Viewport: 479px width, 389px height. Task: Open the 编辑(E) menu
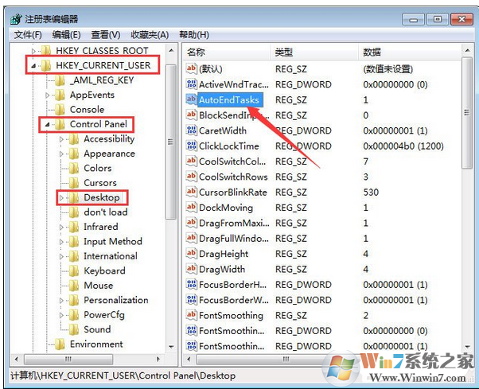[x=66, y=35]
